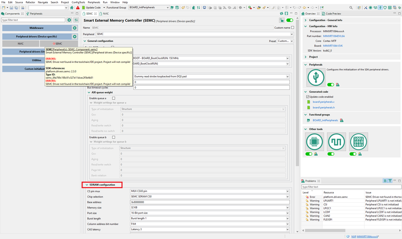Open the search magnifier in top toolbar
402x239 pixels.
tap(351, 8)
